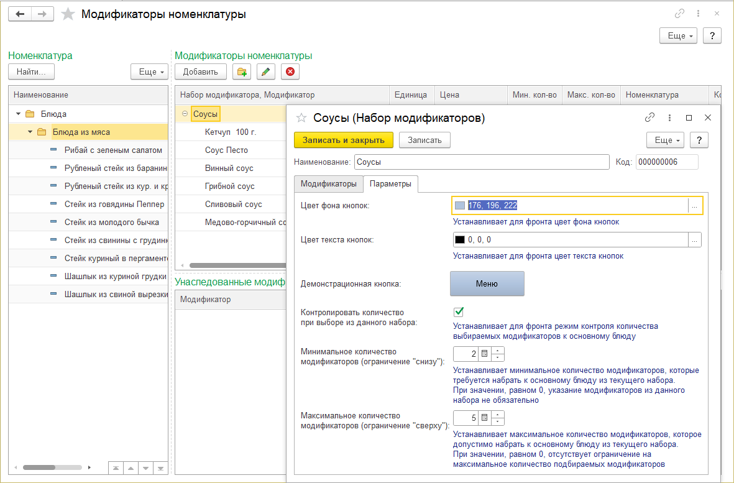Open button text color picker ellipsis

coord(695,240)
